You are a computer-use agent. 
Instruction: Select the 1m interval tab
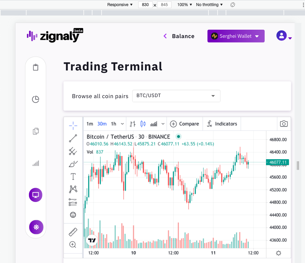(x=90, y=124)
